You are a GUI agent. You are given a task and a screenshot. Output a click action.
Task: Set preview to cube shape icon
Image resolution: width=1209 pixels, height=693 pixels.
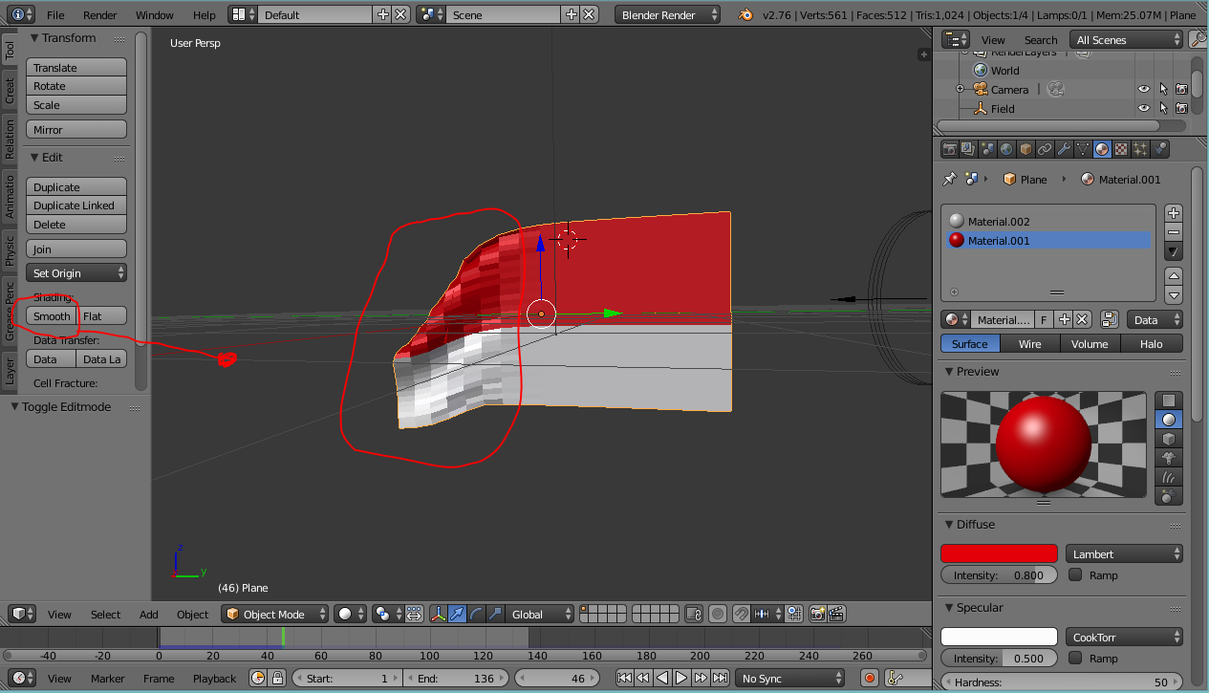(1169, 439)
